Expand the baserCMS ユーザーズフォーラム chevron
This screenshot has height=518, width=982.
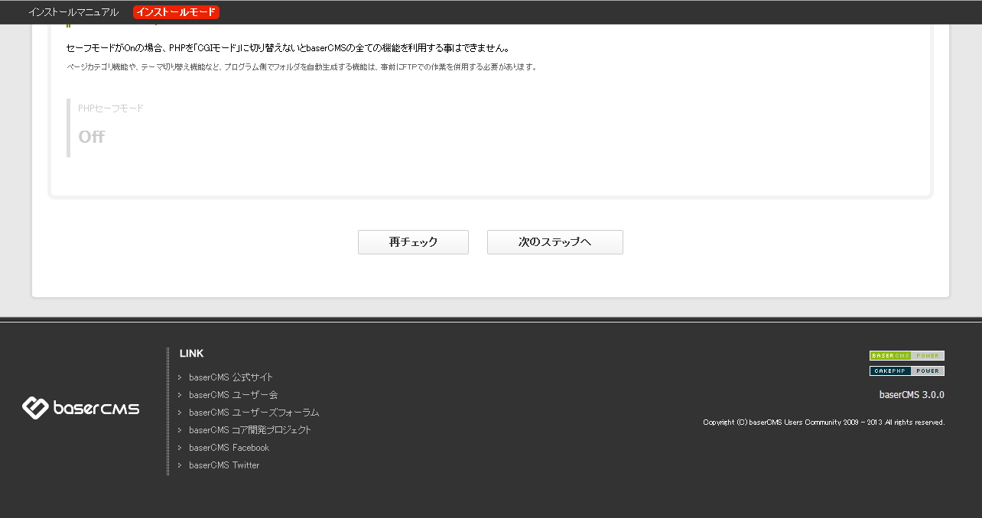click(x=181, y=412)
